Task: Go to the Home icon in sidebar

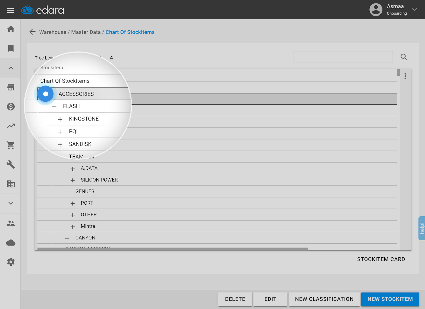Action: point(11,29)
